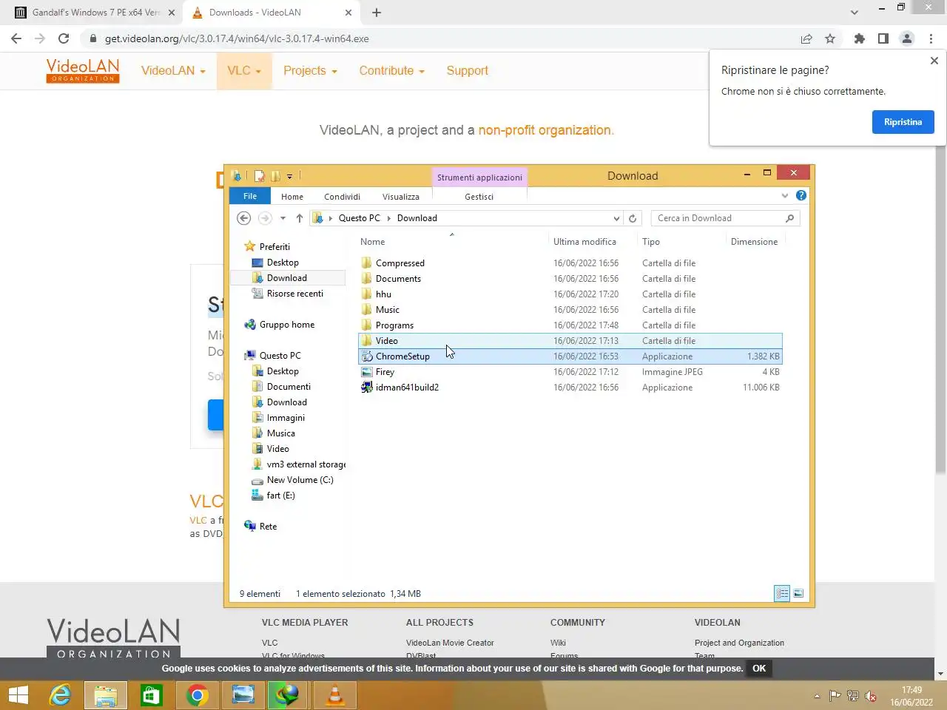Open the Explorer Help question mark icon
This screenshot has width=947, height=710.
tap(801, 196)
